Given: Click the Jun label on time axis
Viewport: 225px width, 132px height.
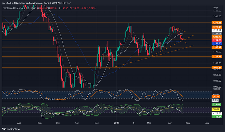Looking at the screenshot, I should pos(207,123).
